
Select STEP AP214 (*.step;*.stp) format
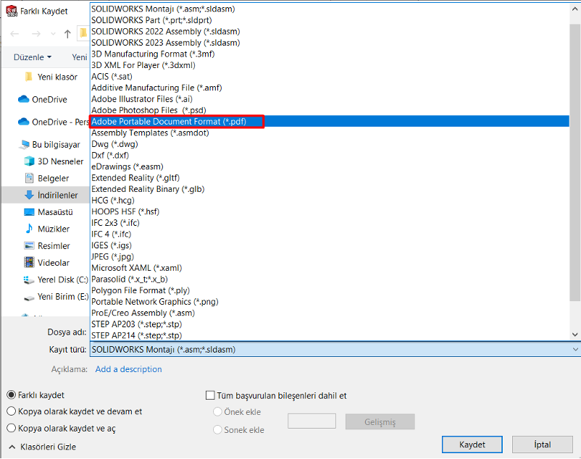[x=330, y=335]
